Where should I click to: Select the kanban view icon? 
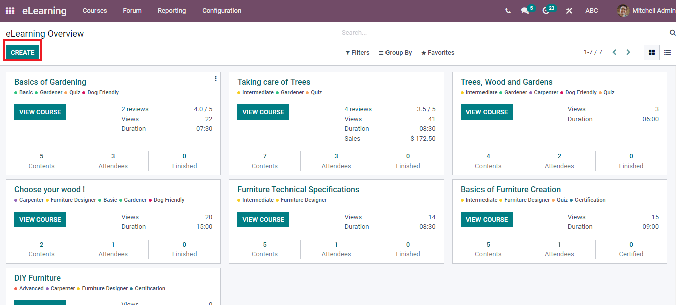coord(652,52)
